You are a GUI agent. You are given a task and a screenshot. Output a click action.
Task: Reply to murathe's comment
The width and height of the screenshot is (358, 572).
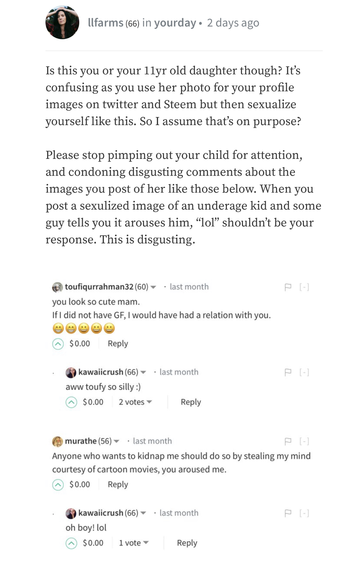click(118, 484)
